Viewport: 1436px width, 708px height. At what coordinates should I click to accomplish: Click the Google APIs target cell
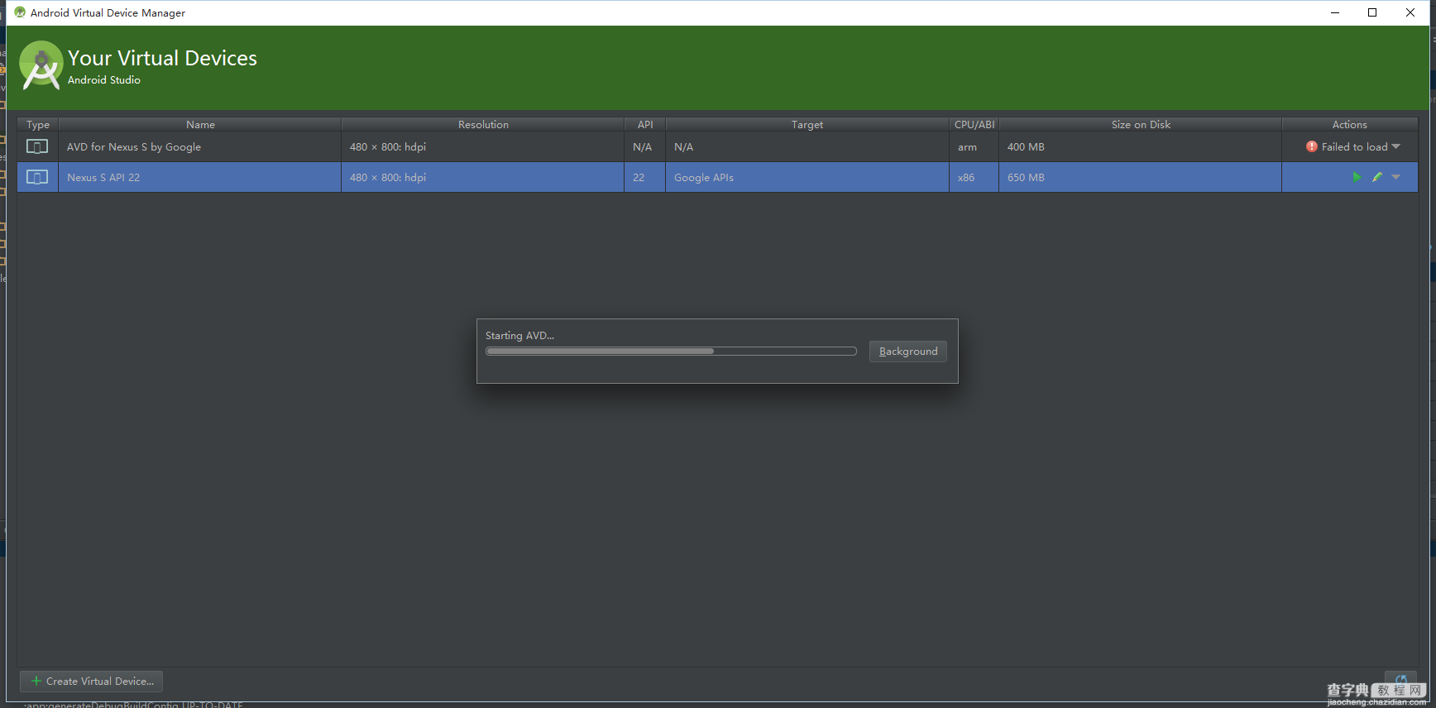807,177
